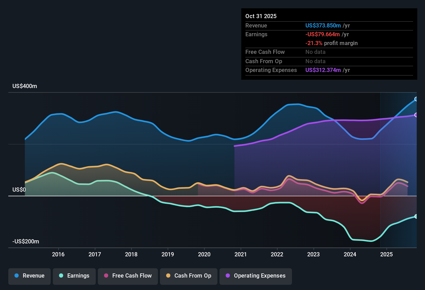The image size is (425, 290).
Task: Click the teal Earnings end-point marker
Action: click(416, 216)
